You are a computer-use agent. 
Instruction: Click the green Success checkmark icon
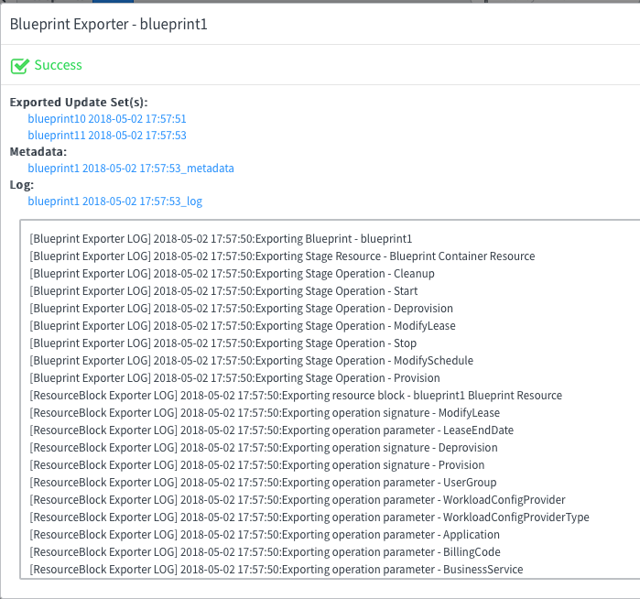coord(20,66)
